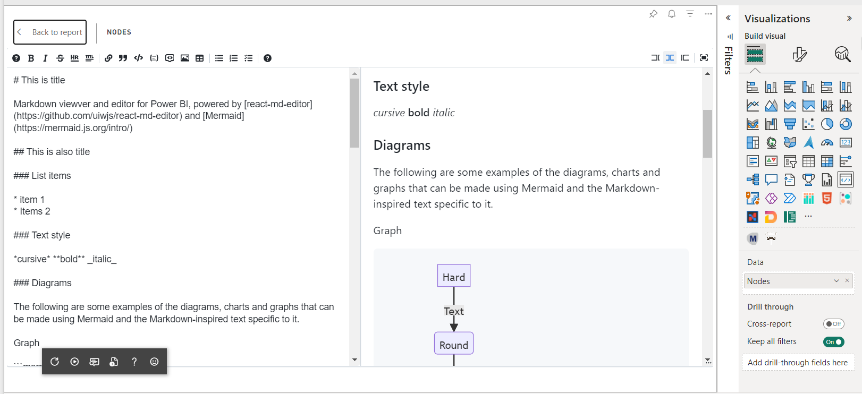This screenshot has width=862, height=394.
Task: Expand the pane with left double chevron
Action: (728, 18)
